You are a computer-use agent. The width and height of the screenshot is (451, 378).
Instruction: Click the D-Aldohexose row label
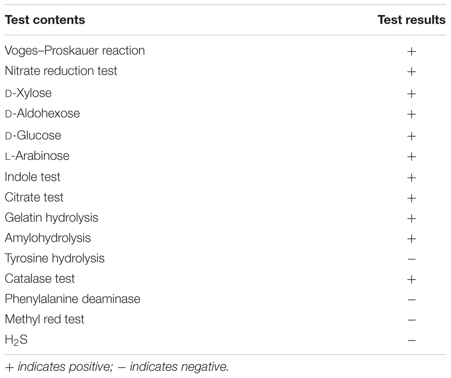coord(42,113)
